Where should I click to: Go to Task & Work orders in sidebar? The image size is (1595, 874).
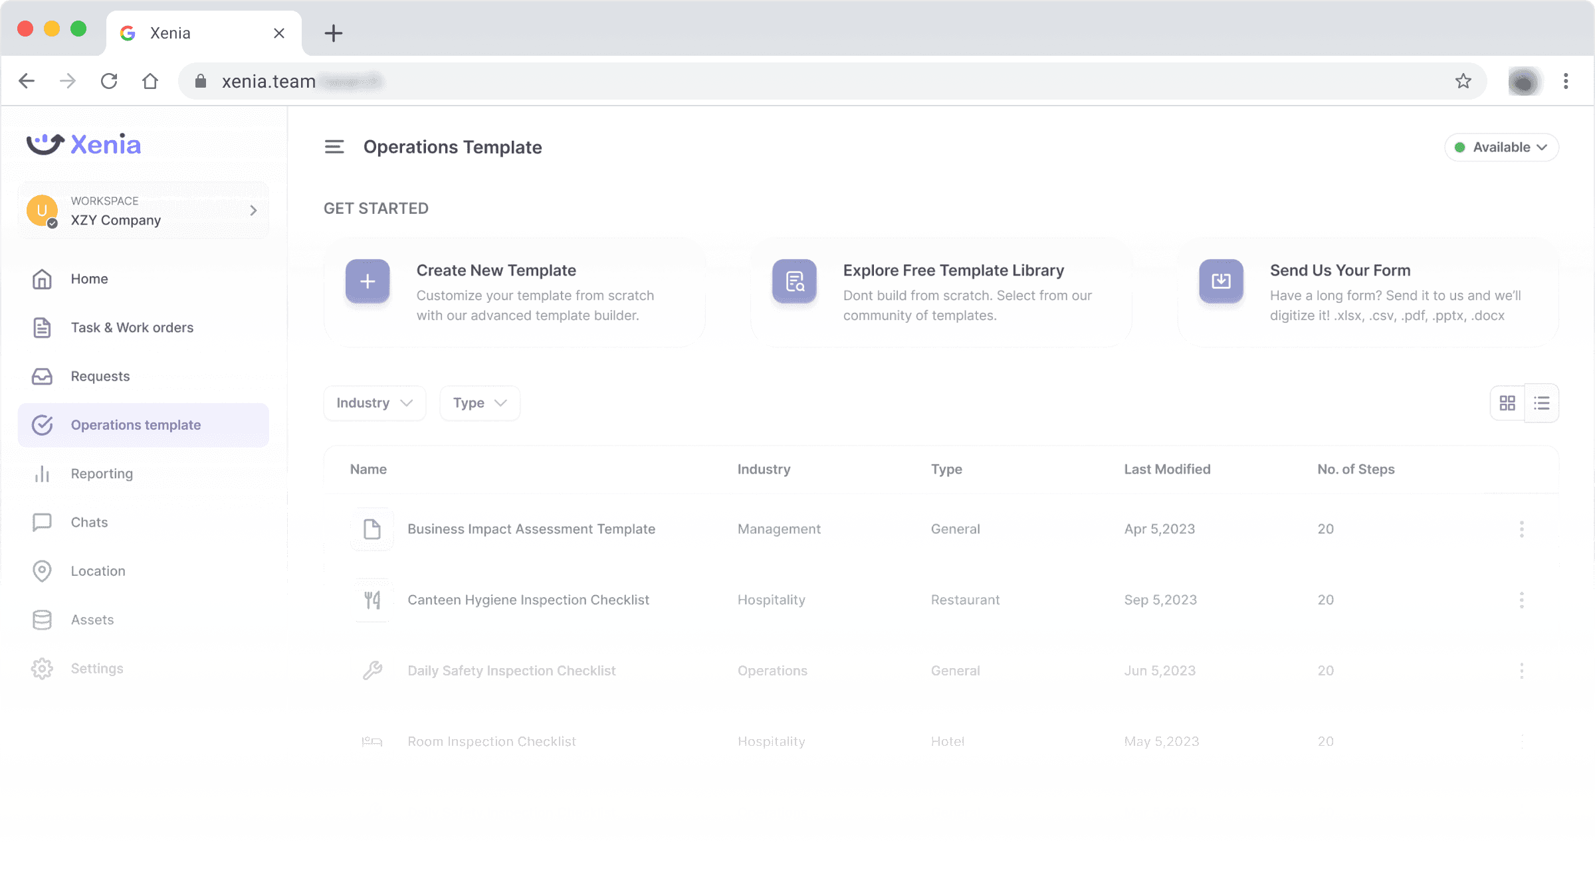[132, 327]
